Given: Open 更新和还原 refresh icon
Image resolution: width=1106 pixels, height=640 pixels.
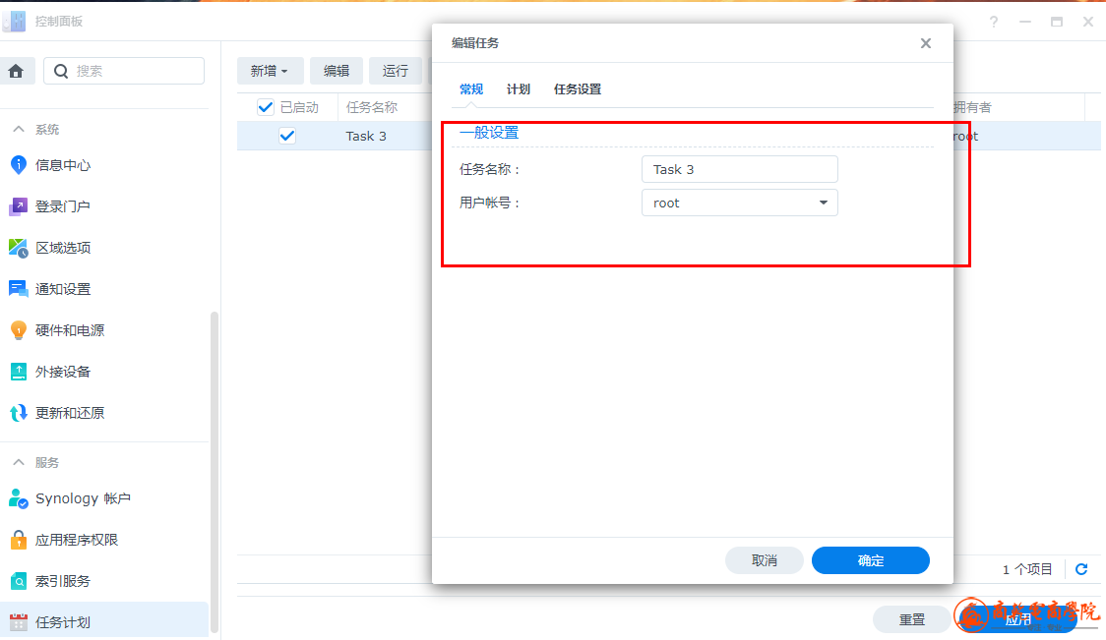Looking at the screenshot, I should [18, 413].
